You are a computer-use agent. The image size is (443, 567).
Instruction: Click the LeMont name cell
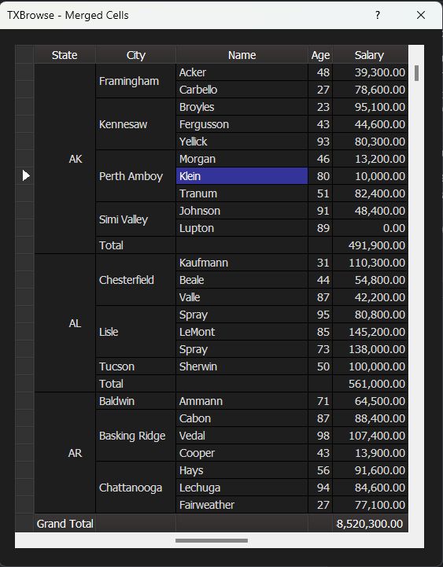pyautogui.click(x=242, y=332)
